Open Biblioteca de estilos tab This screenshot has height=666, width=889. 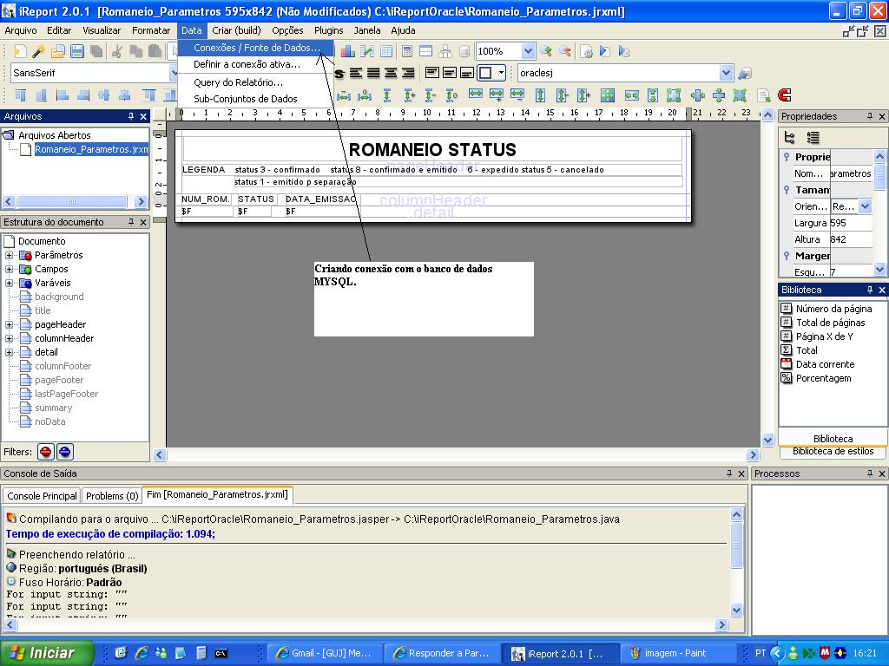point(833,451)
